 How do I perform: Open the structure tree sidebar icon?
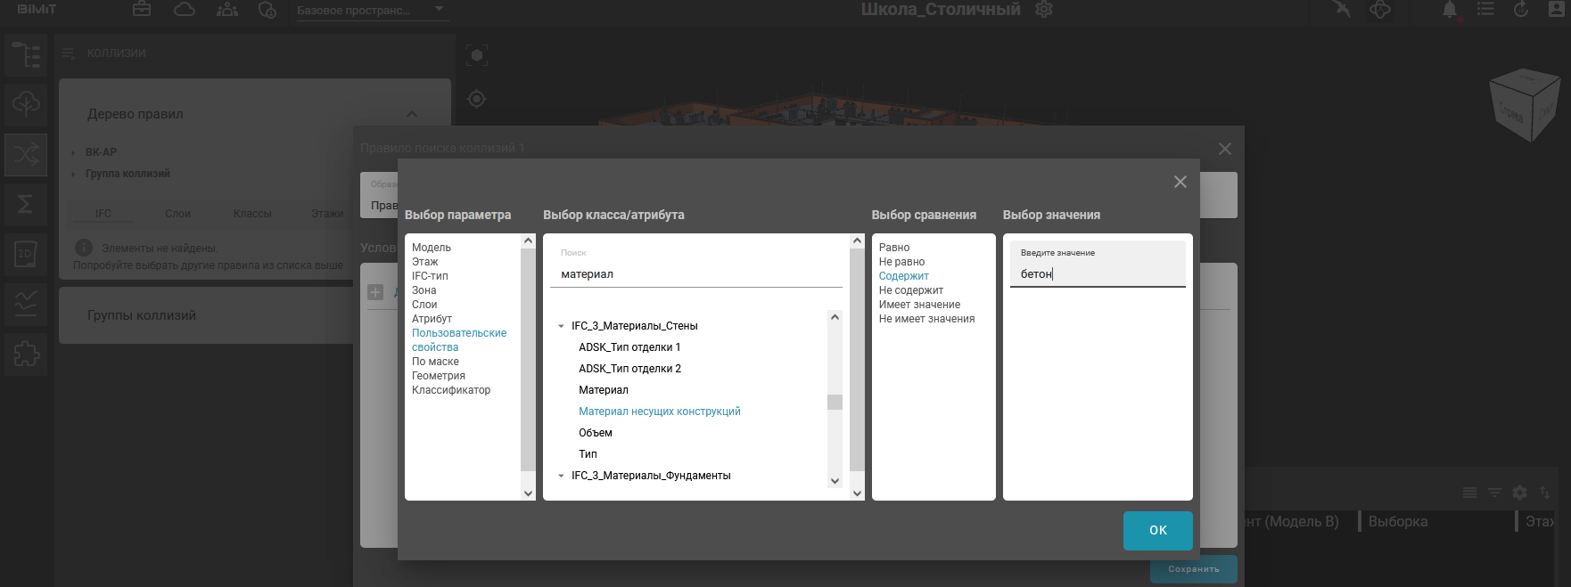coord(26,55)
